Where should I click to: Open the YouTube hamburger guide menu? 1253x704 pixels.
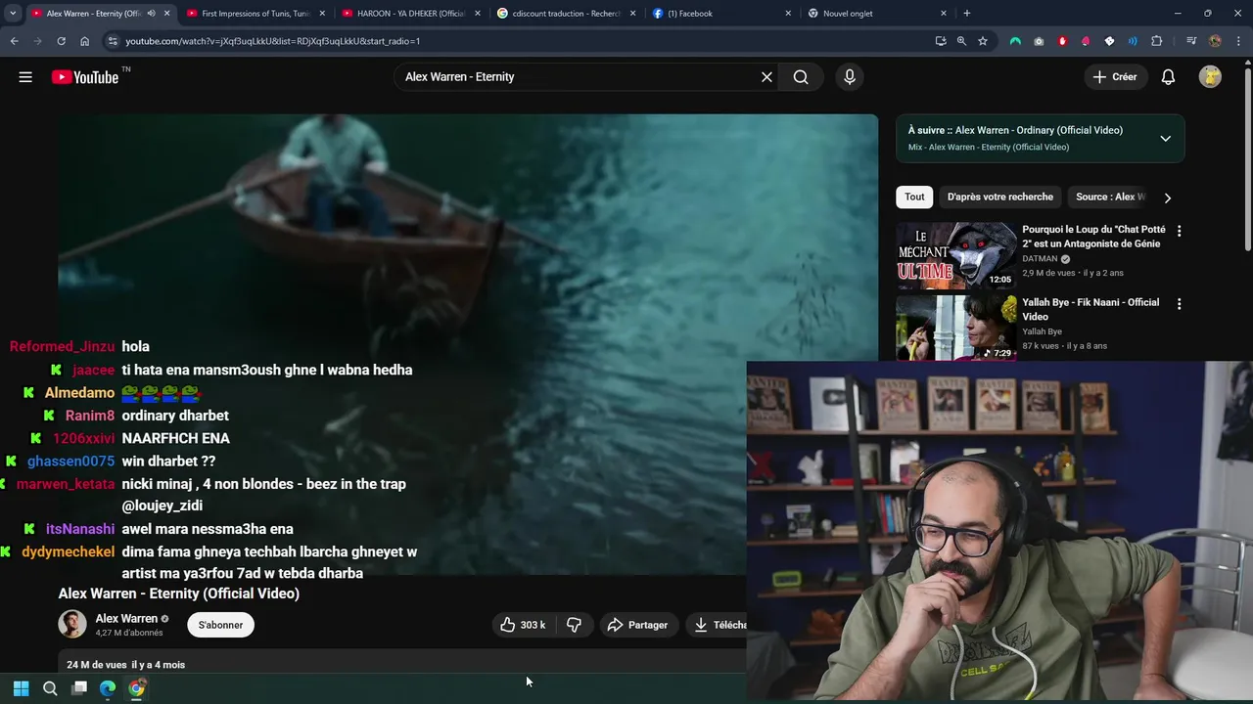coord(25,77)
